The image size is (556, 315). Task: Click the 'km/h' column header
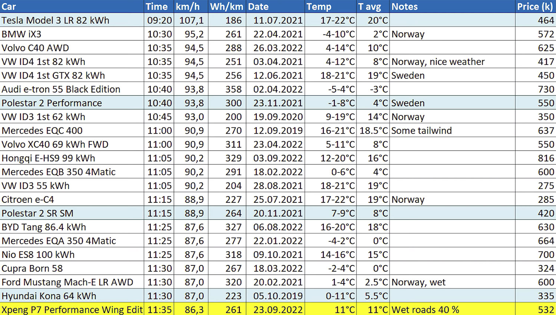click(191, 6)
